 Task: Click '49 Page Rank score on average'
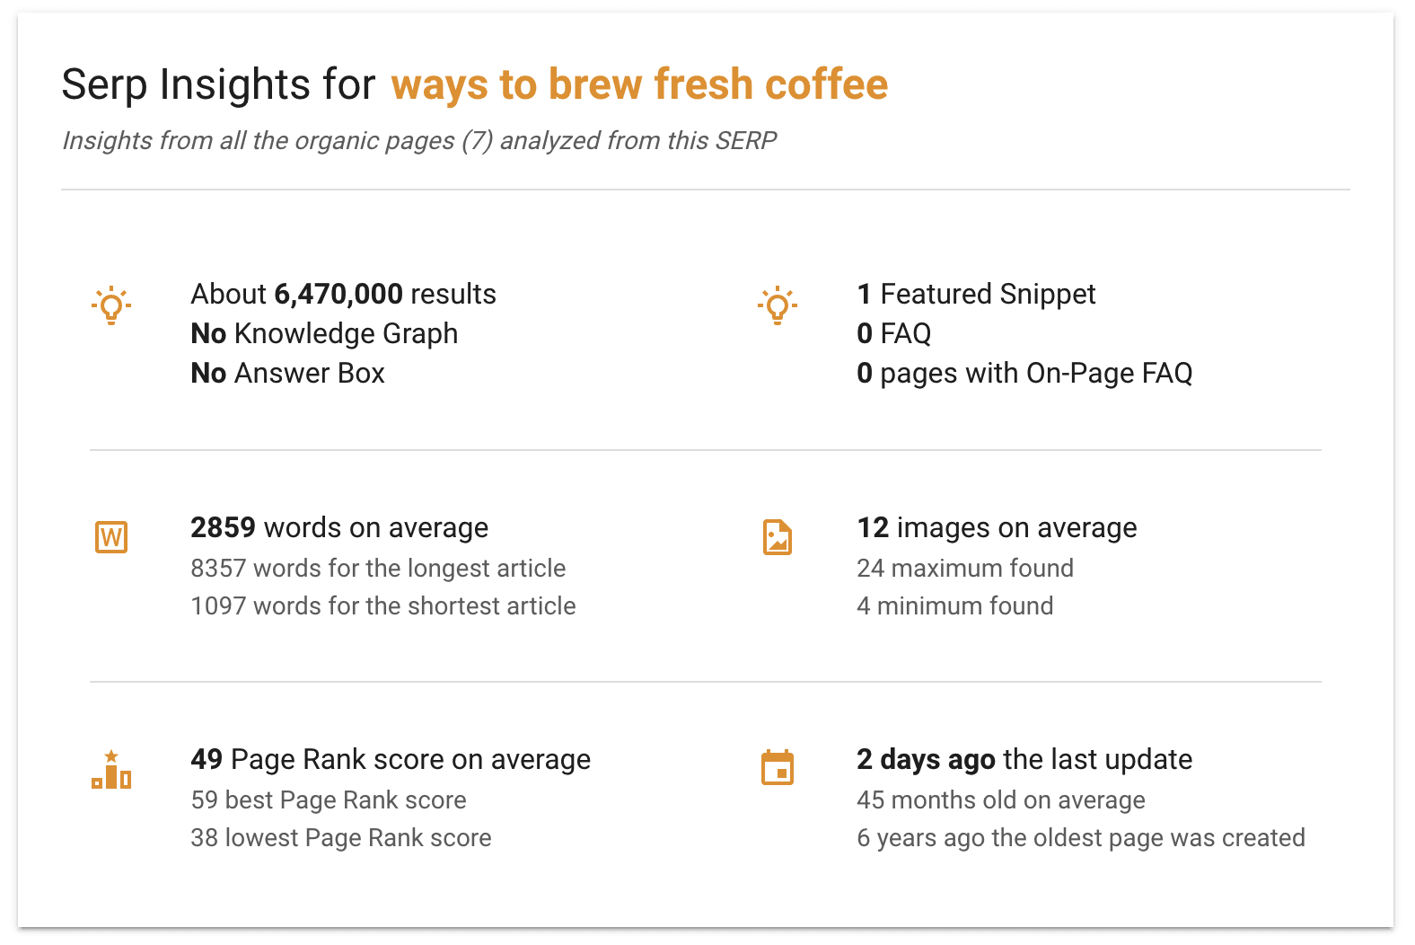click(x=391, y=759)
